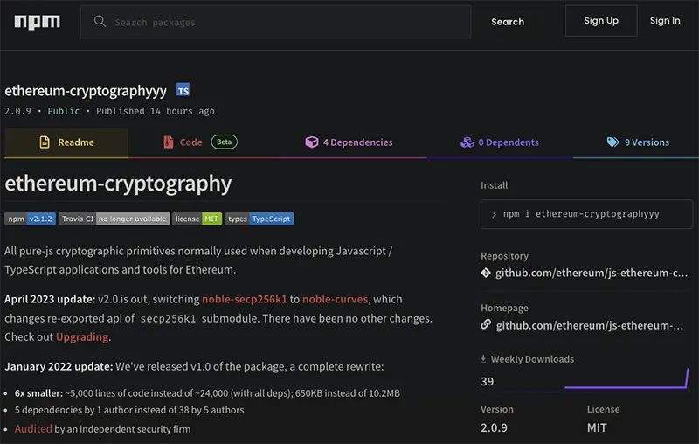
Task: Click the License value MIT in sidebar
Action: 597,428
